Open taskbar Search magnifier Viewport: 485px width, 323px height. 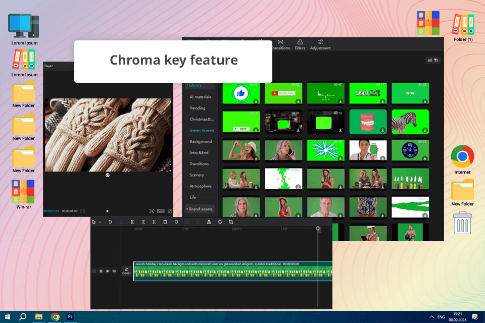coord(23,317)
